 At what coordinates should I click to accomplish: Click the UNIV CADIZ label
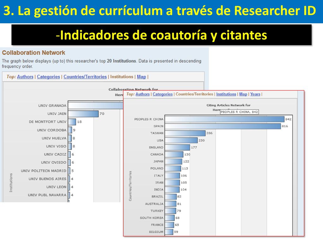click(x=55, y=154)
